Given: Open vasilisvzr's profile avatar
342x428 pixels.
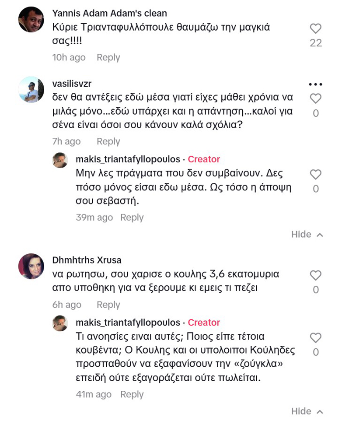Looking at the screenshot, I should coord(31,90).
